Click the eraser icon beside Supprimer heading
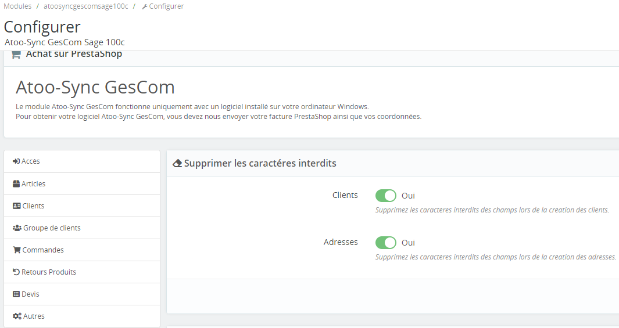The image size is (619, 328). coord(177,163)
